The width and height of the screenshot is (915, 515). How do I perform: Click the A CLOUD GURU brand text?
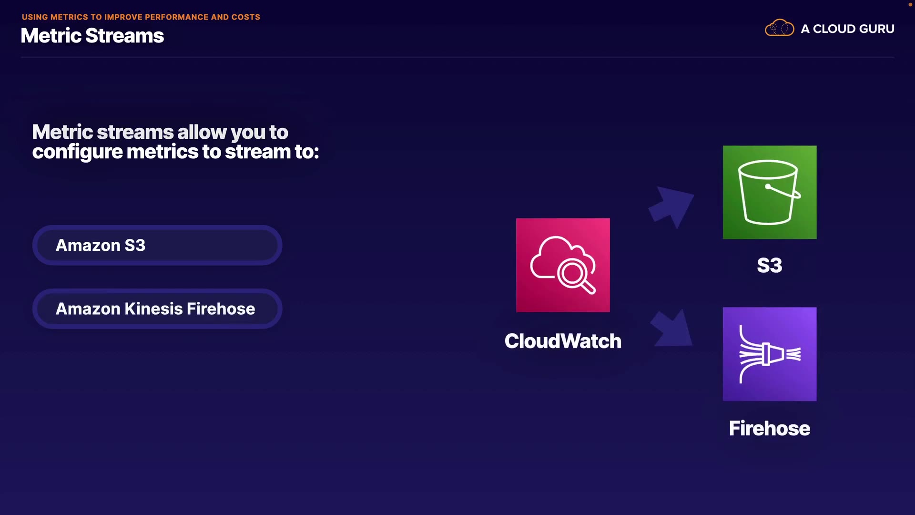click(847, 29)
